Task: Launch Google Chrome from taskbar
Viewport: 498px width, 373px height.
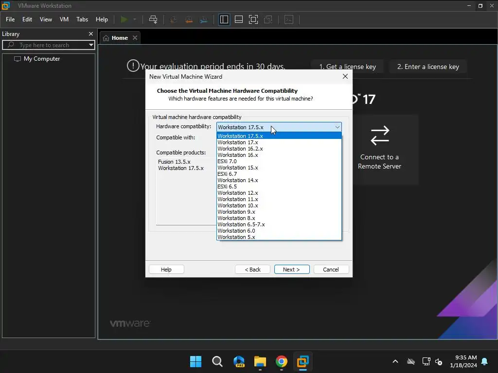Action: 282,361
